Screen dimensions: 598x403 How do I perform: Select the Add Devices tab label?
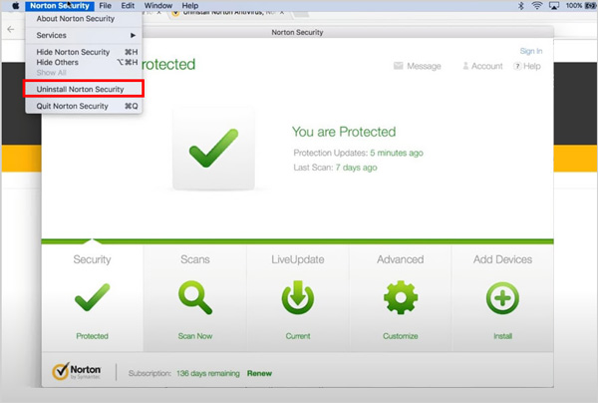(502, 259)
